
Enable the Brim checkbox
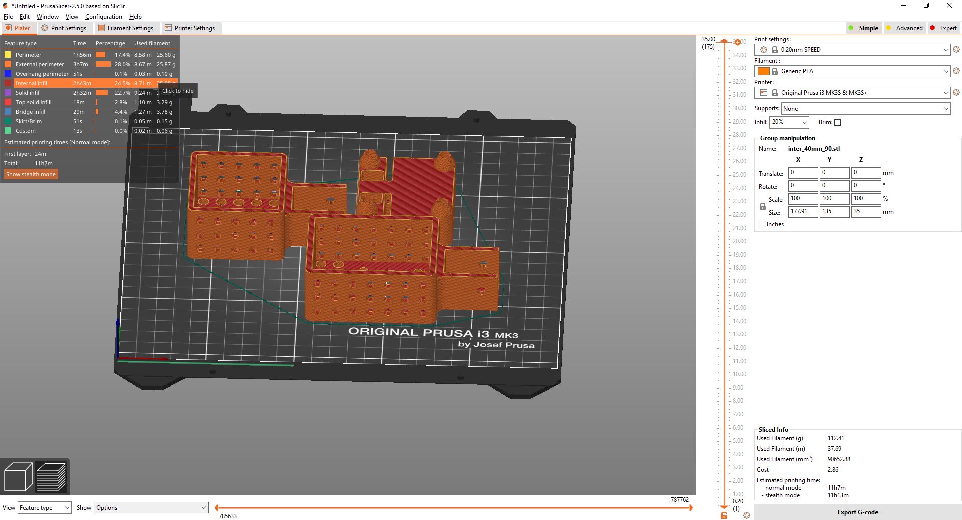point(837,122)
